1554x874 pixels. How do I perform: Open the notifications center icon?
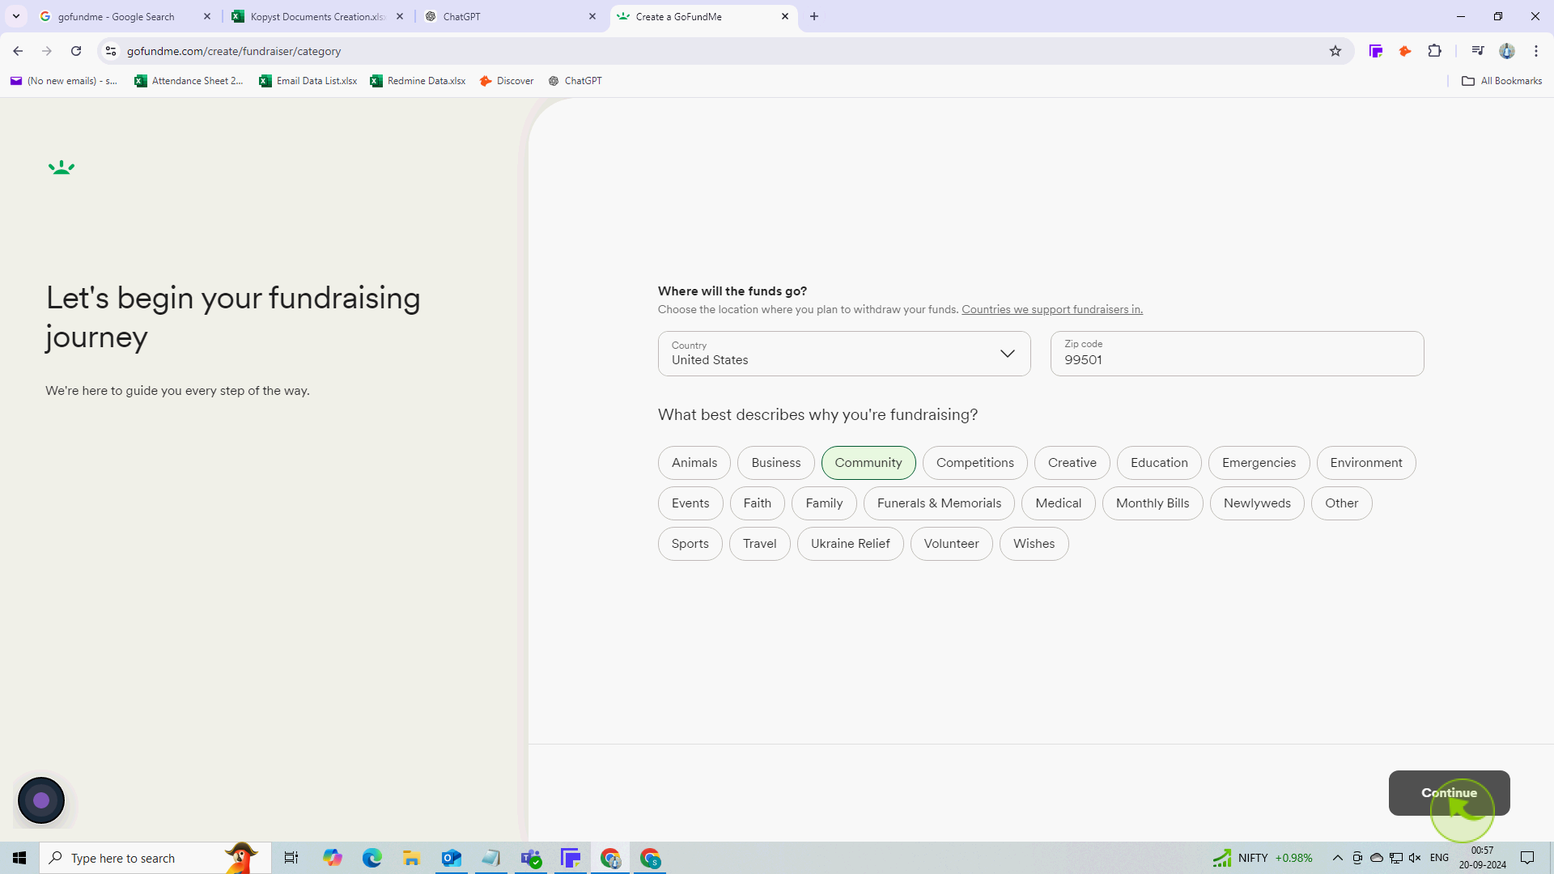(x=1527, y=858)
